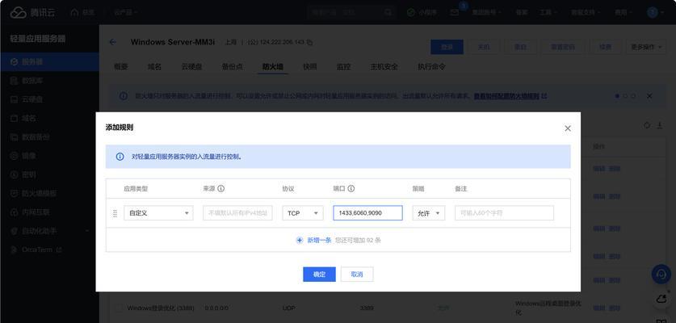The image size is (676, 323).
Task: Open 备案 in the top bar
Action: pos(522,12)
